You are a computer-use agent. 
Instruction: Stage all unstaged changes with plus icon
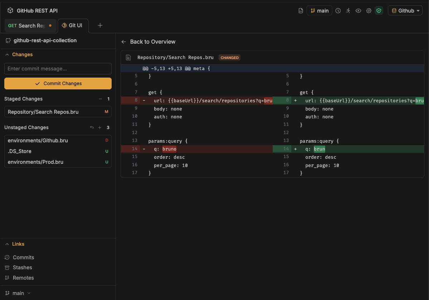[x=100, y=128]
